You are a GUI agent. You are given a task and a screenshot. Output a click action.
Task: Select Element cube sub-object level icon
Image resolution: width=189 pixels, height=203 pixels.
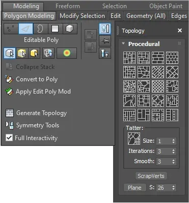(70, 29)
